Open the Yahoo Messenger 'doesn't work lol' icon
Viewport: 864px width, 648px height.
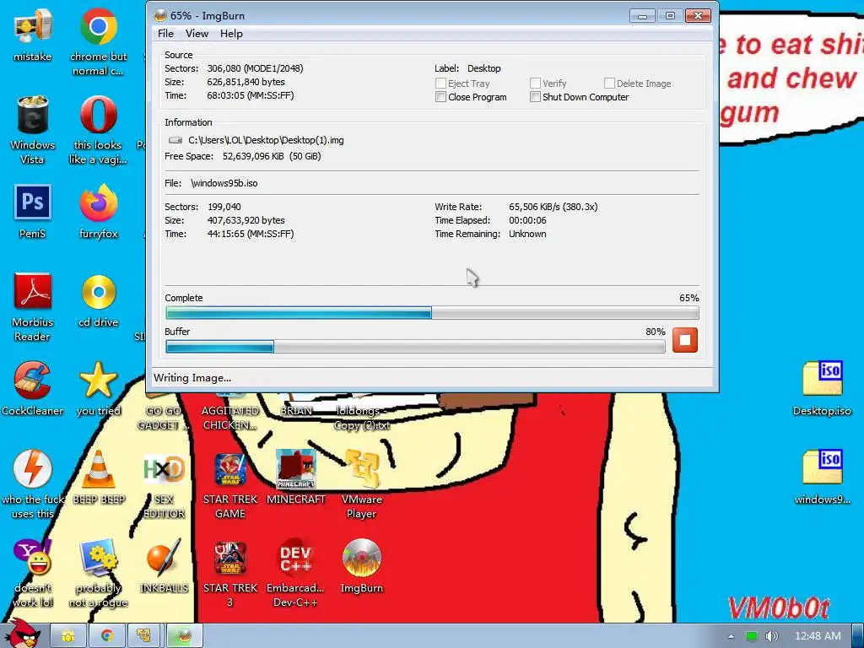33,558
